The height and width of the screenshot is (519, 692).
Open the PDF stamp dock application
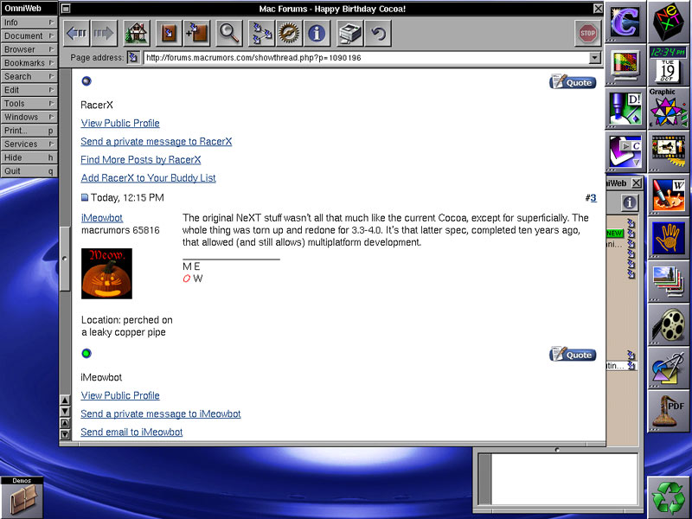pos(669,411)
